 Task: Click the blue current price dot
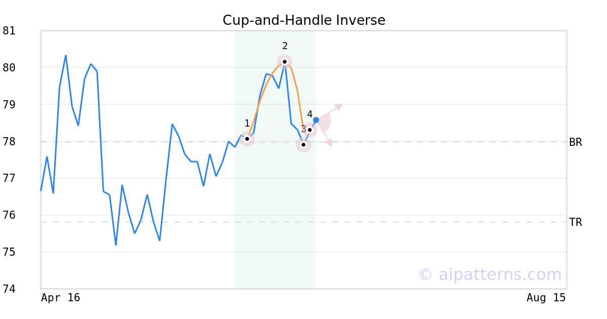coord(316,120)
